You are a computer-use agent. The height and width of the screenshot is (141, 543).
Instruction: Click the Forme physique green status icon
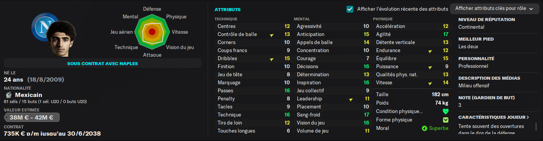[x=446, y=120]
